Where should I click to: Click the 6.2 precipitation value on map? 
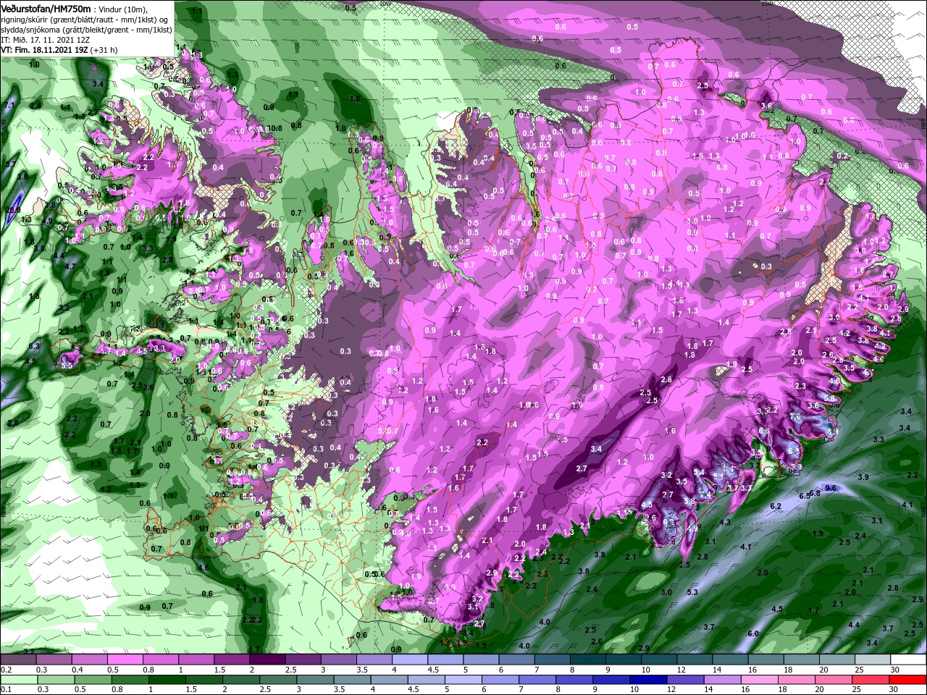[x=776, y=506]
